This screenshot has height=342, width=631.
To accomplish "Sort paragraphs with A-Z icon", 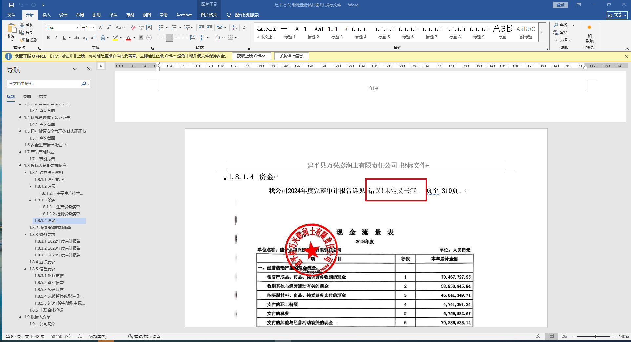I will click(234, 28).
